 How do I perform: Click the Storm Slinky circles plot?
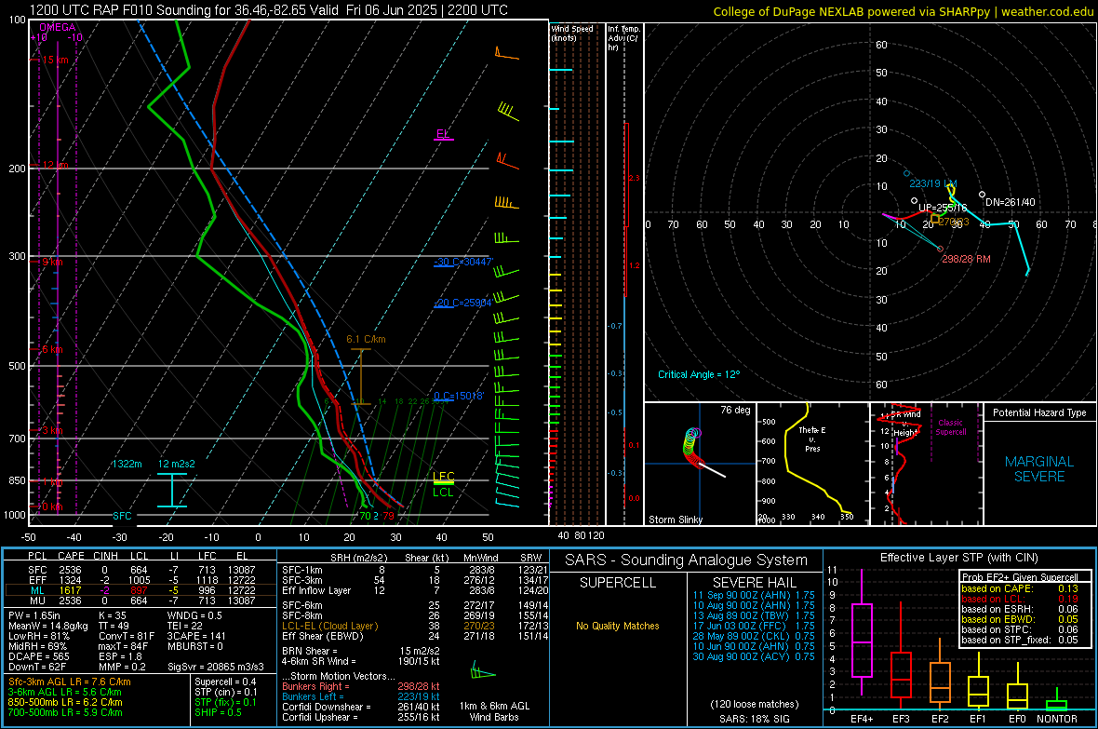(692, 447)
